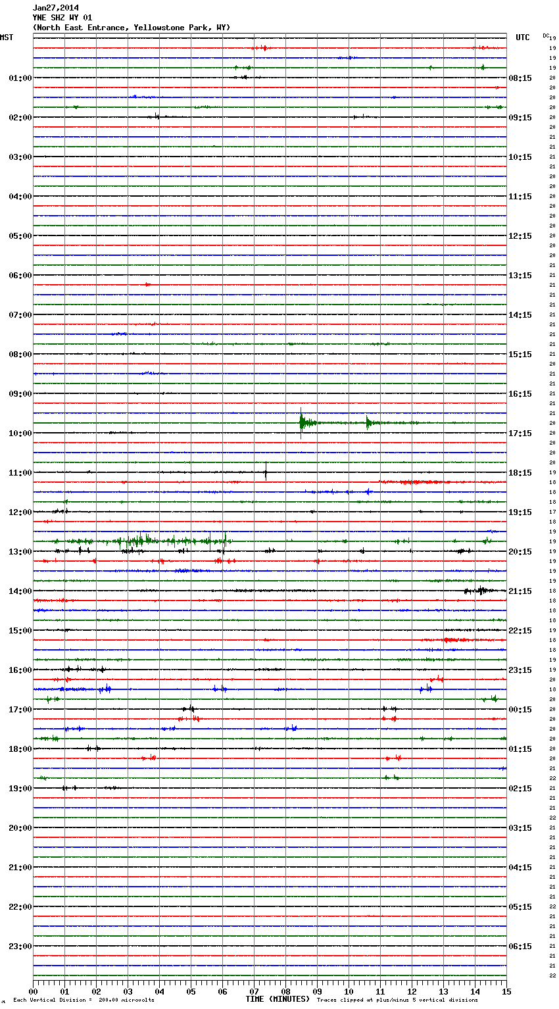The height and width of the screenshot is (1009, 559).
Task: Click the TIME (MINUTES) axis title
Action: [x=278, y=999]
